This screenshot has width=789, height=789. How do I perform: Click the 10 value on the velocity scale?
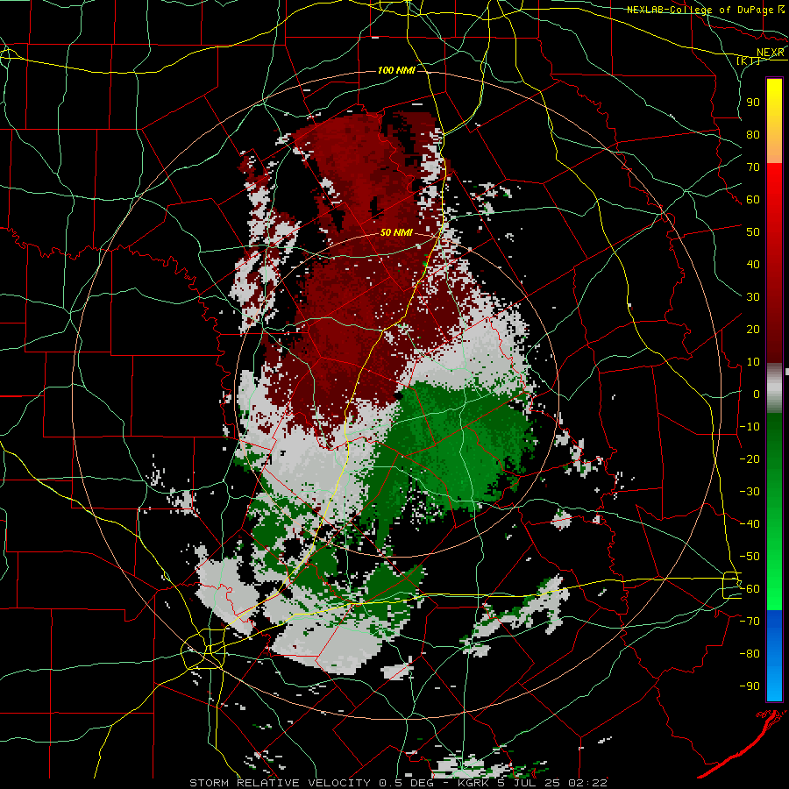point(753,362)
